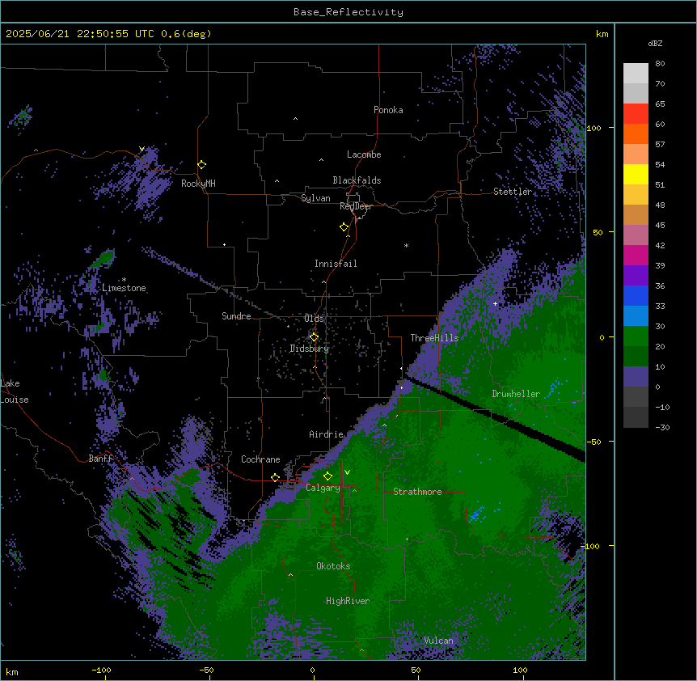Click the ThreeHills label

434,338
